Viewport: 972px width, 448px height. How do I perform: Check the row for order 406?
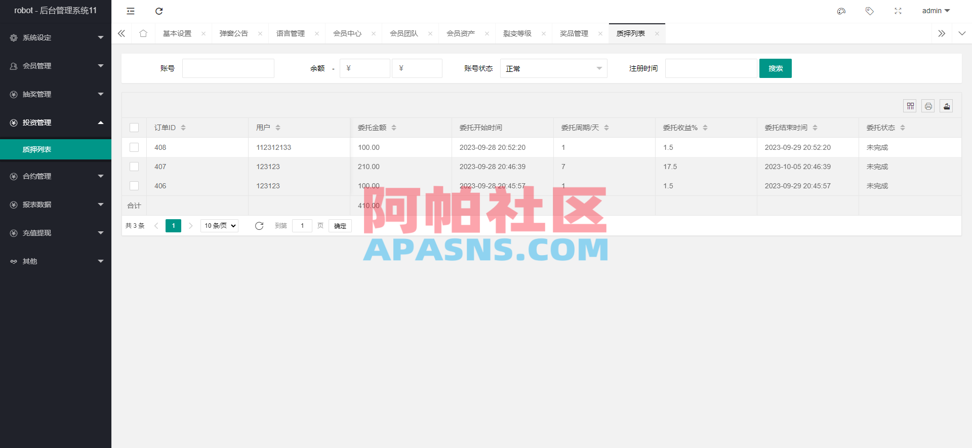134,186
